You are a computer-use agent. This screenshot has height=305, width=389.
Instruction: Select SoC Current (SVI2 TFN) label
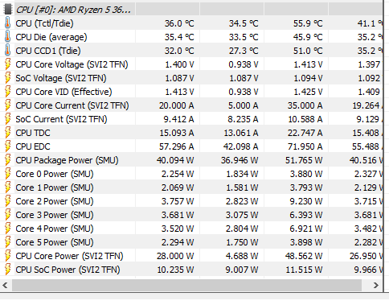coord(61,119)
